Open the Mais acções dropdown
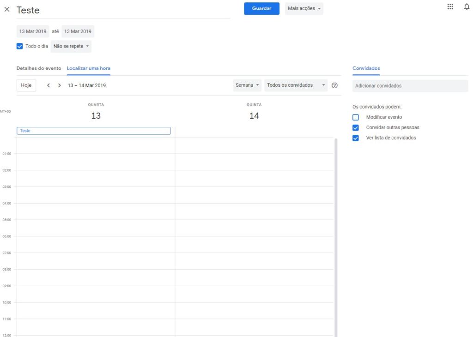The width and height of the screenshot is (473, 337). click(x=304, y=8)
